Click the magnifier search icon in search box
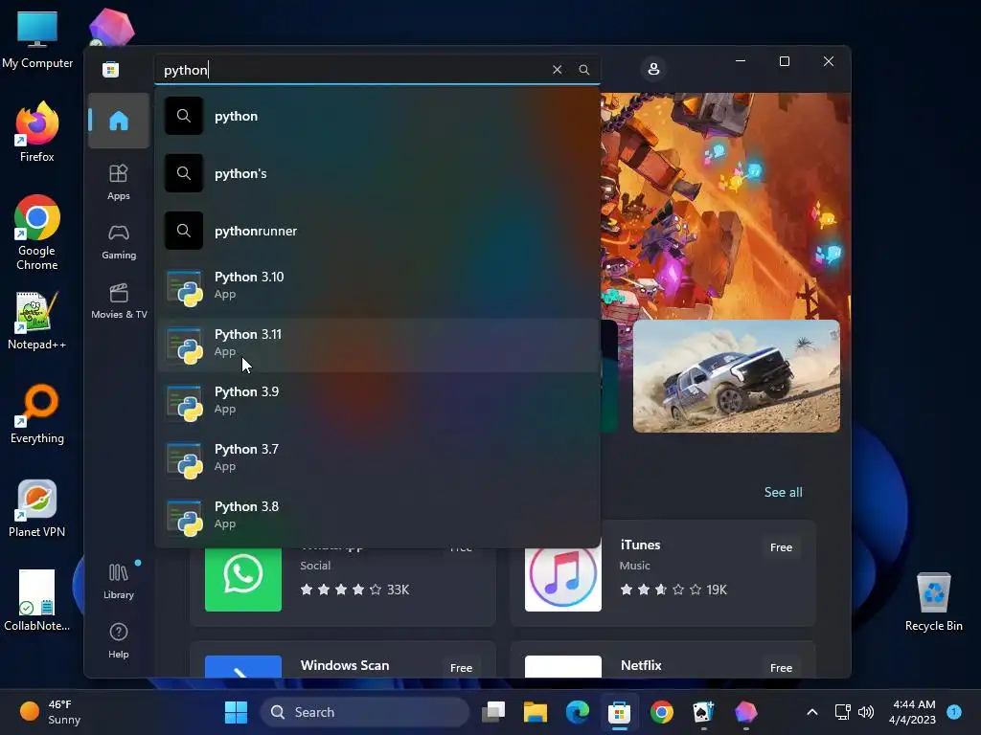 (x=583, y=69)
